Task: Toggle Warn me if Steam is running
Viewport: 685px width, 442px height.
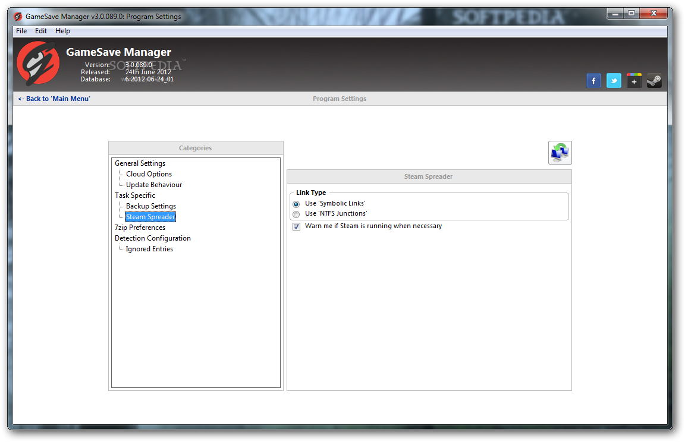Action: (x=296, y=226)
